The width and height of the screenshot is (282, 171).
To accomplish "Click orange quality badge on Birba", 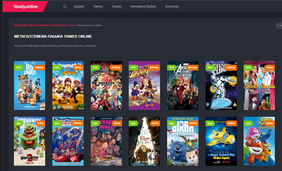I will click(x=193, y=123).
